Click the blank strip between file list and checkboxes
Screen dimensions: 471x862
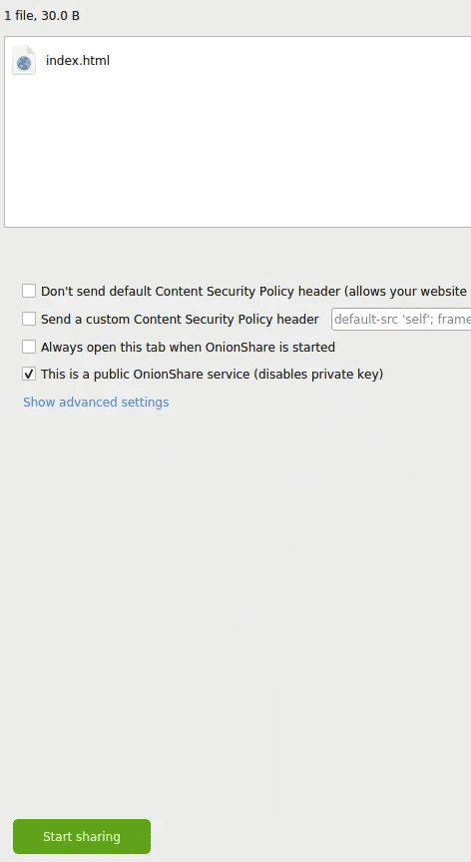[x=235, y=253]
